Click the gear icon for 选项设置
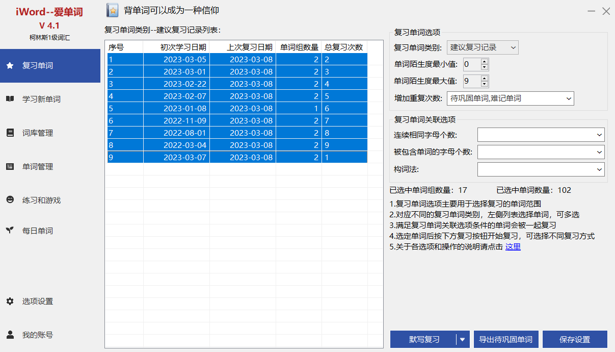This screenshot has width=615, height=352. tap(10, 301)
